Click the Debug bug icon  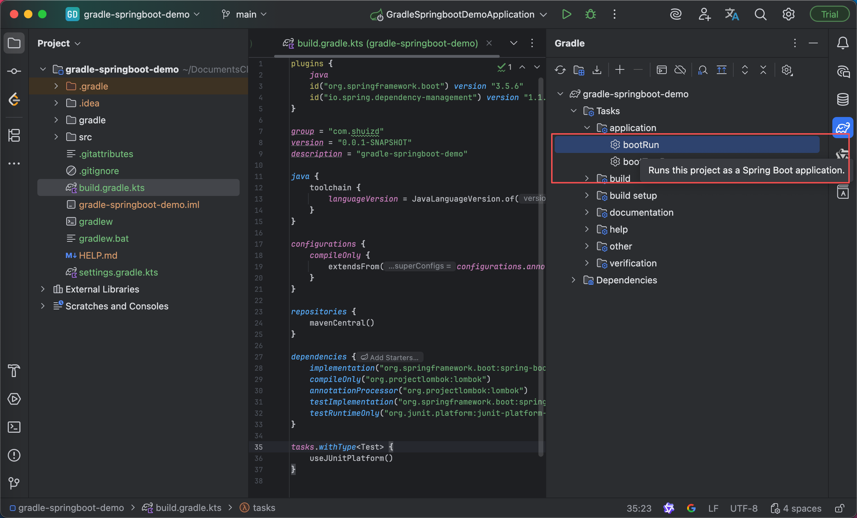coord(591,14)
